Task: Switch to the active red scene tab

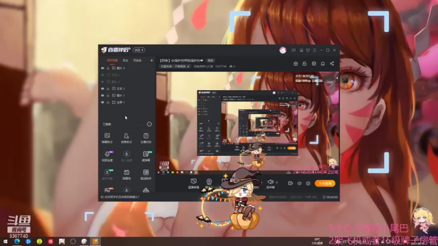Action: click(x=112, y=60)
